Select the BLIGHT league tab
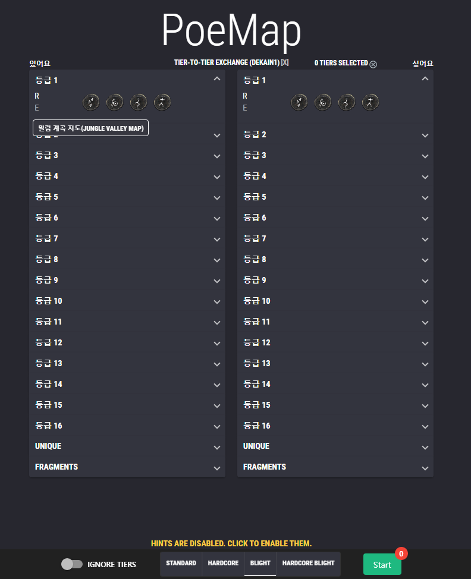This screenshot has height=579, width=471. coord(260,564)
